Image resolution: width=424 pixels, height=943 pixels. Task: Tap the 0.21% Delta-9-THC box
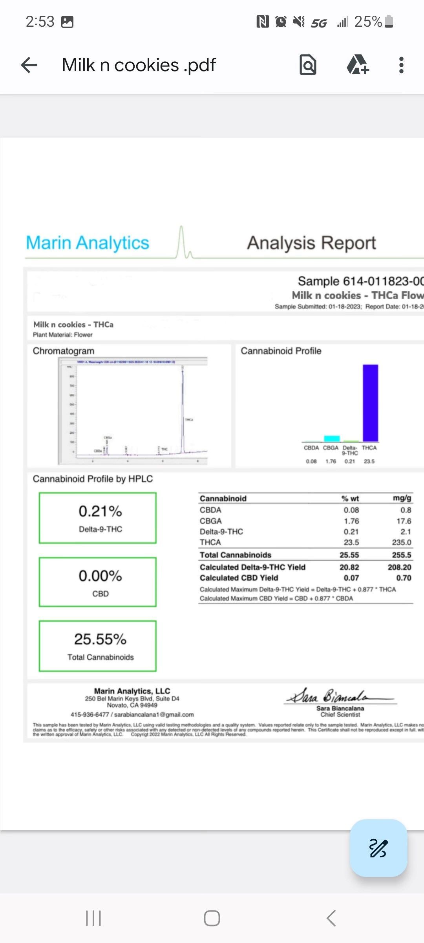98,518
